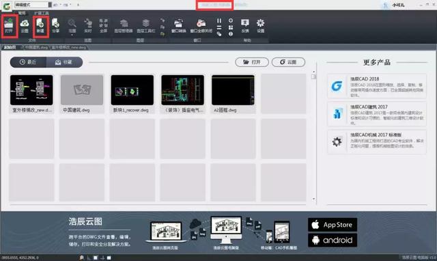Select the 范围 zoom magnifier tool
Viewport: 437px width, 261px height.
click(x=72, y=26)
